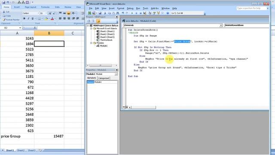The image size is (275, 155).
Task: Collapse Microsoft Excel Objects folder
Action: click(91, 28)
